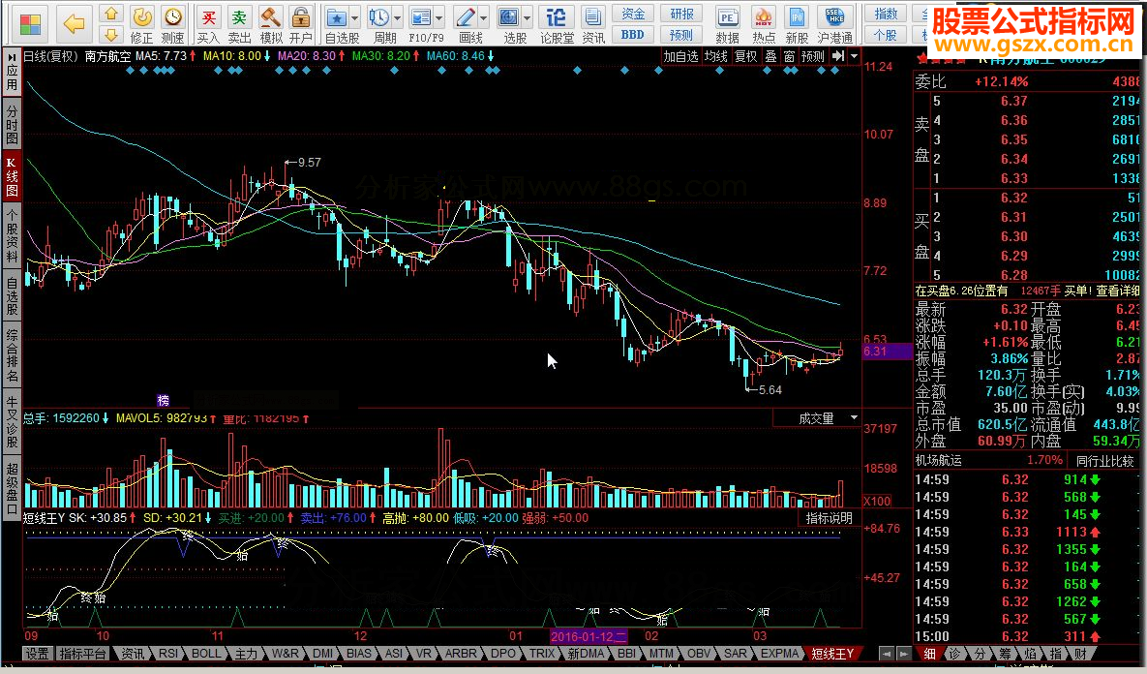The height and width of the screenshot is (674, 1147).
Task: Click the 设置 settings tab
Action: pos(37,654)
